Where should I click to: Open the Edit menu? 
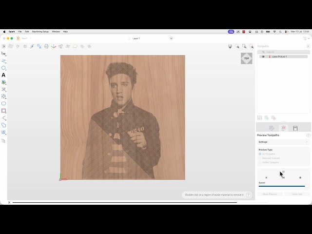pyautogui.click(x=27, y=32)
